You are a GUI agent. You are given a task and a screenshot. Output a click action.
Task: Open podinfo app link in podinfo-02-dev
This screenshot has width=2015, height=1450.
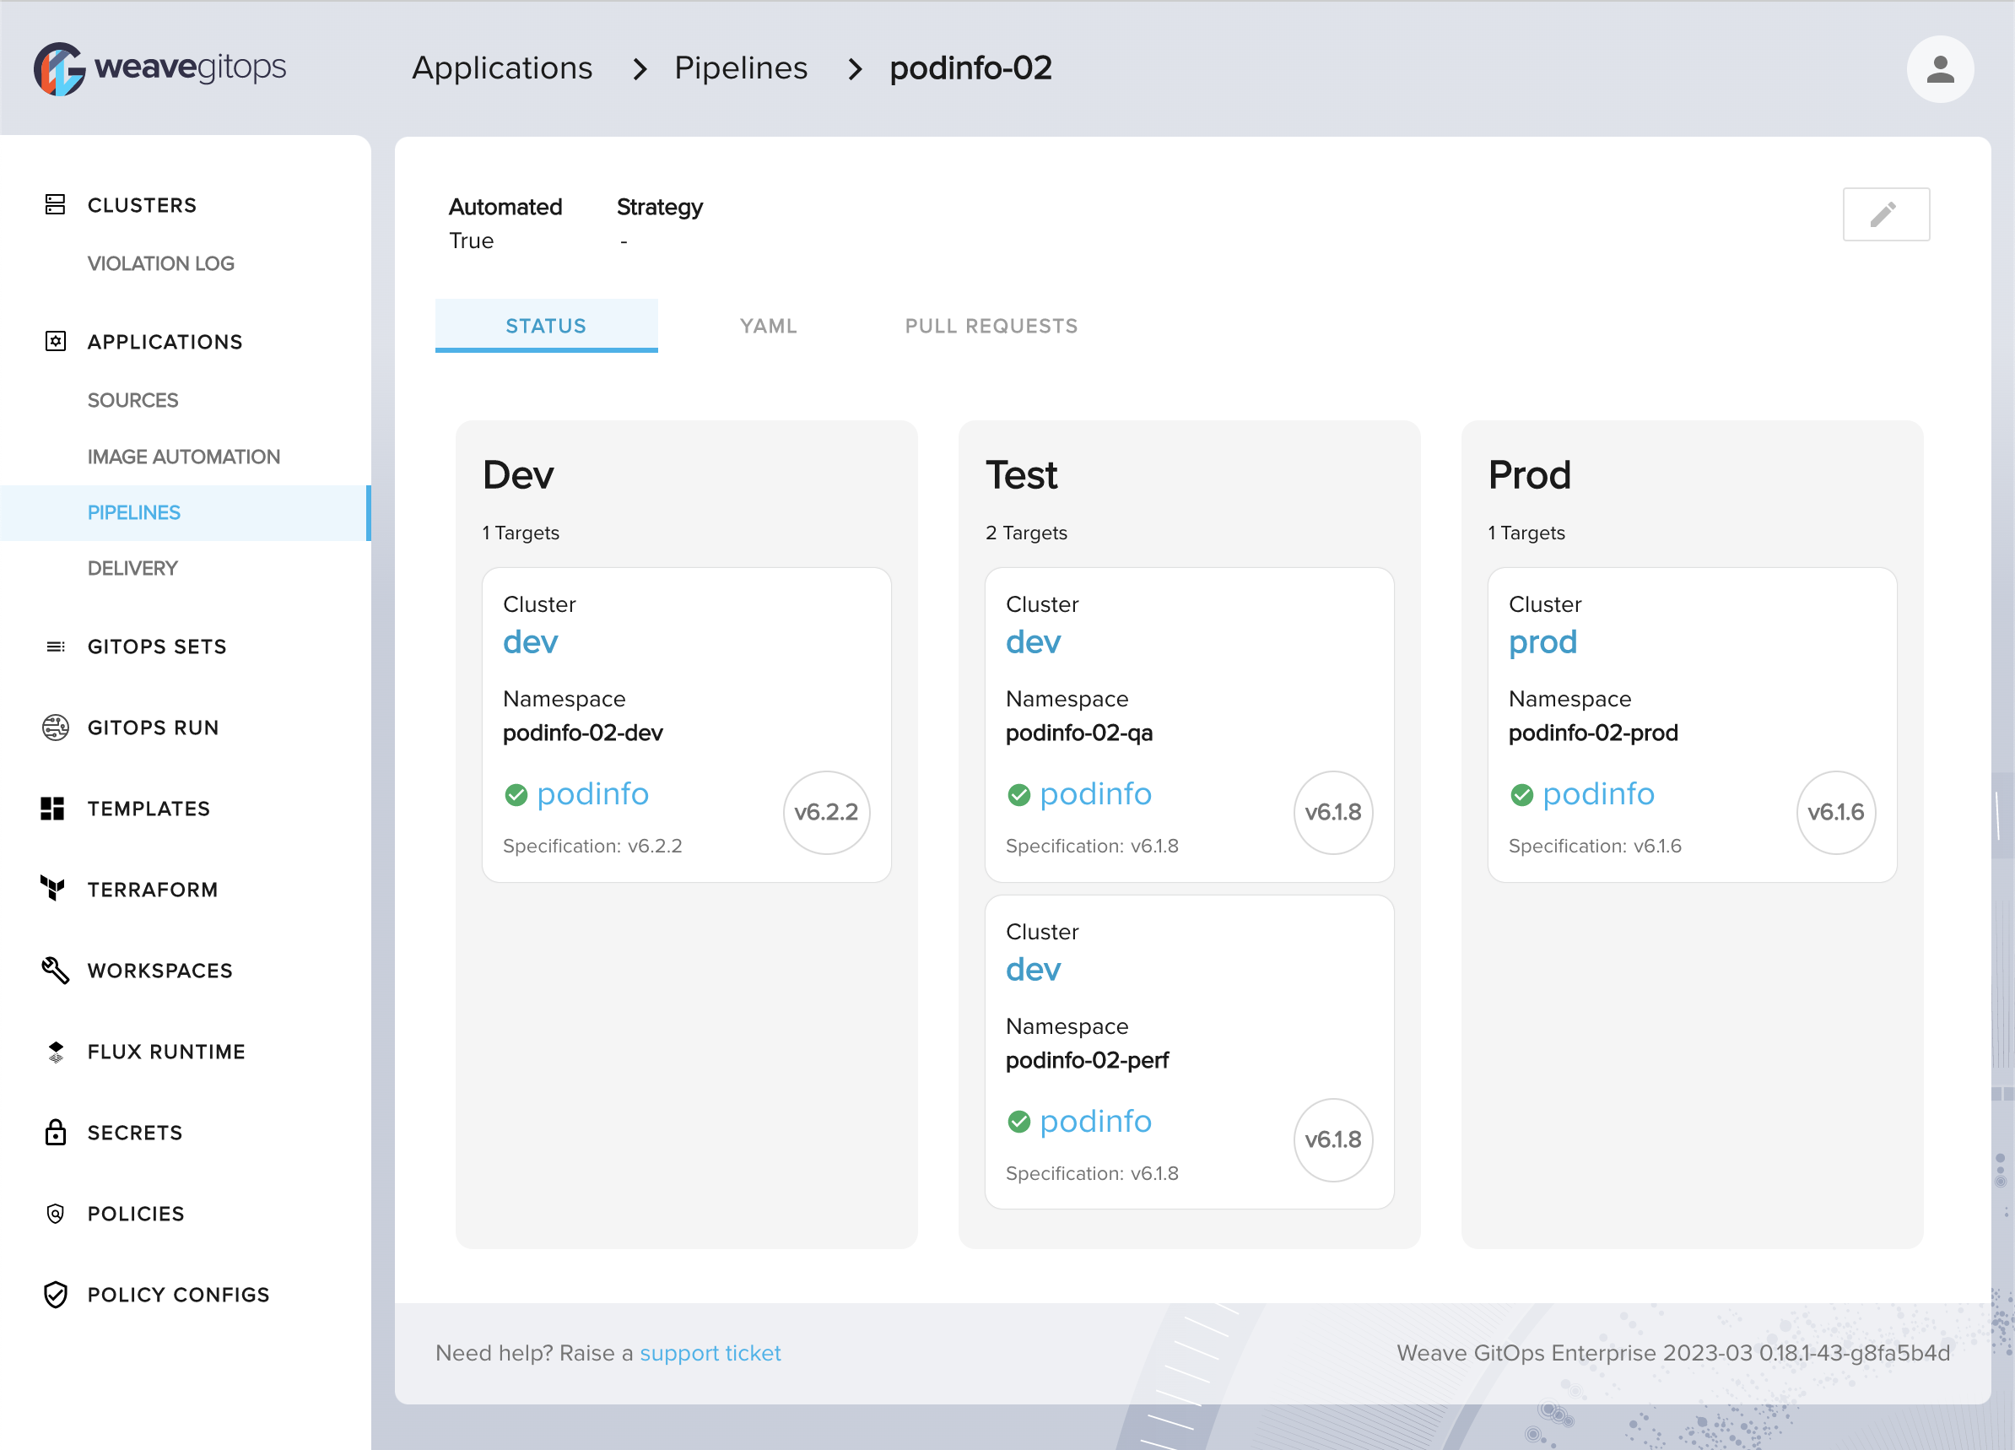[x=592, y=794]
